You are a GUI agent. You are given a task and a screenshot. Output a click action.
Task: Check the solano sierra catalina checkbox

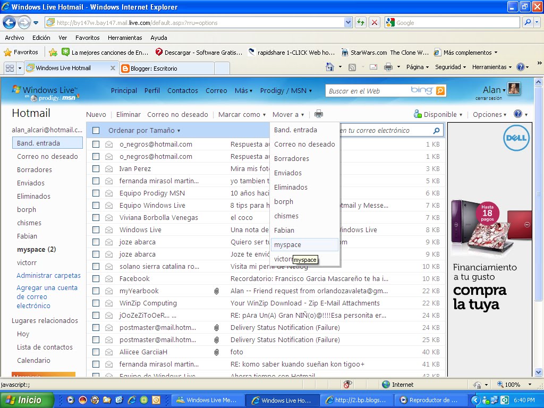(x=96, y=267)
